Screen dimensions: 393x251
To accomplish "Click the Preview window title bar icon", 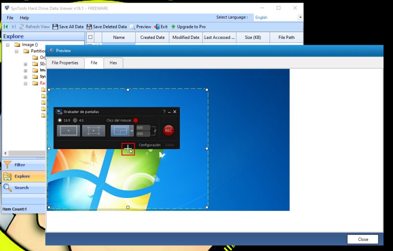I will point(51,51).
